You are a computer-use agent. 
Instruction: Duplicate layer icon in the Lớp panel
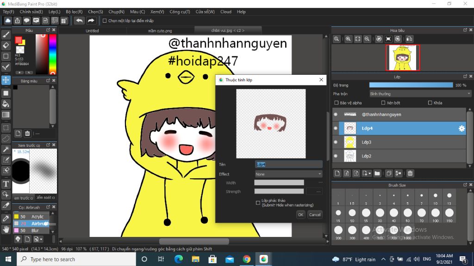pyautogui.click(x=389, y=174)
